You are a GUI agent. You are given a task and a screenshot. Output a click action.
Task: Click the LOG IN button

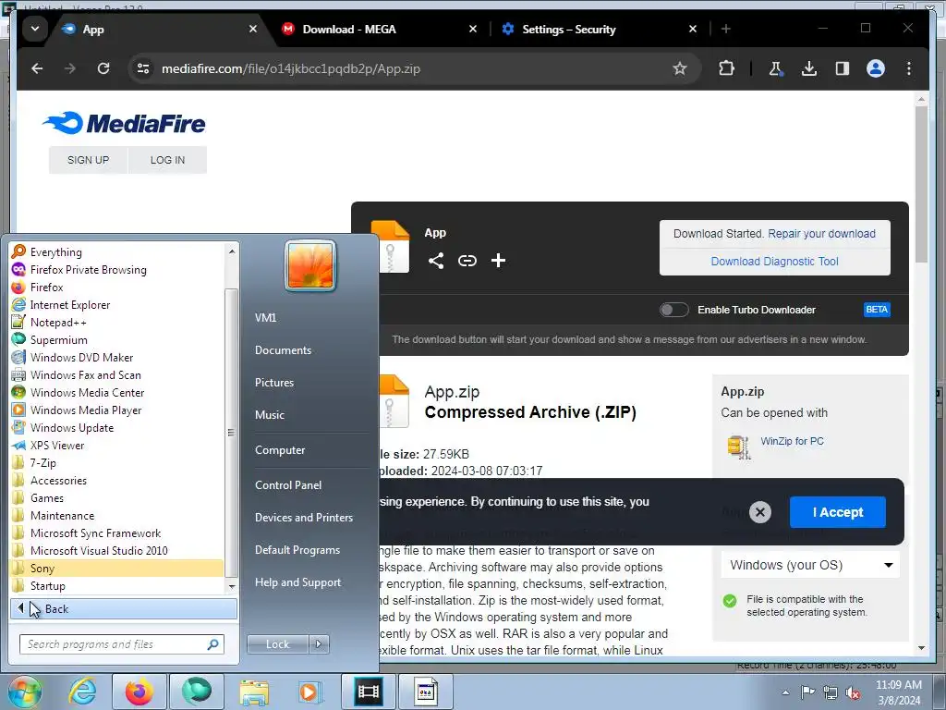(168, 160)
